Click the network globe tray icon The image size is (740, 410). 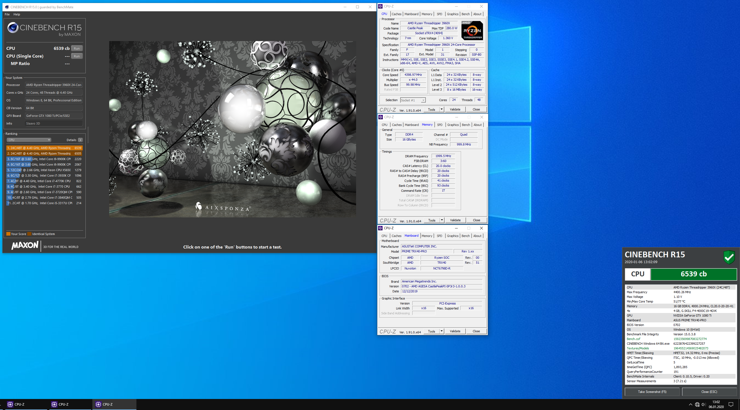(x=697, y=404)
